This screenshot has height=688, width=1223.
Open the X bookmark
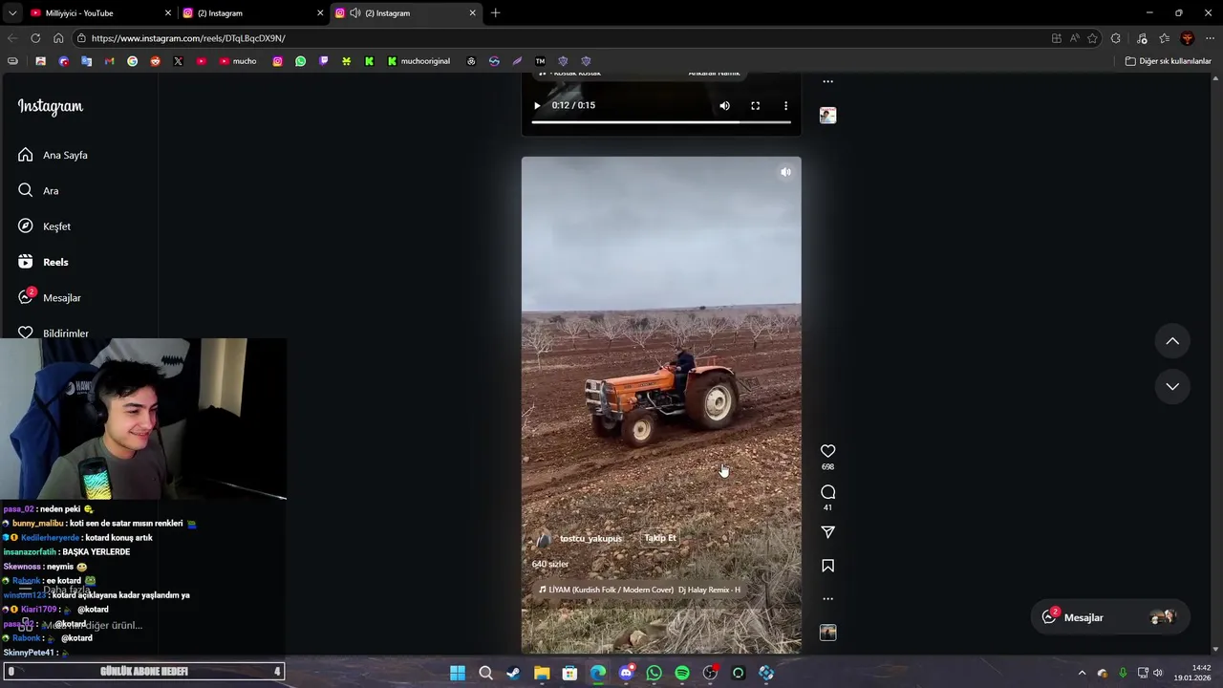pos(178,61)
